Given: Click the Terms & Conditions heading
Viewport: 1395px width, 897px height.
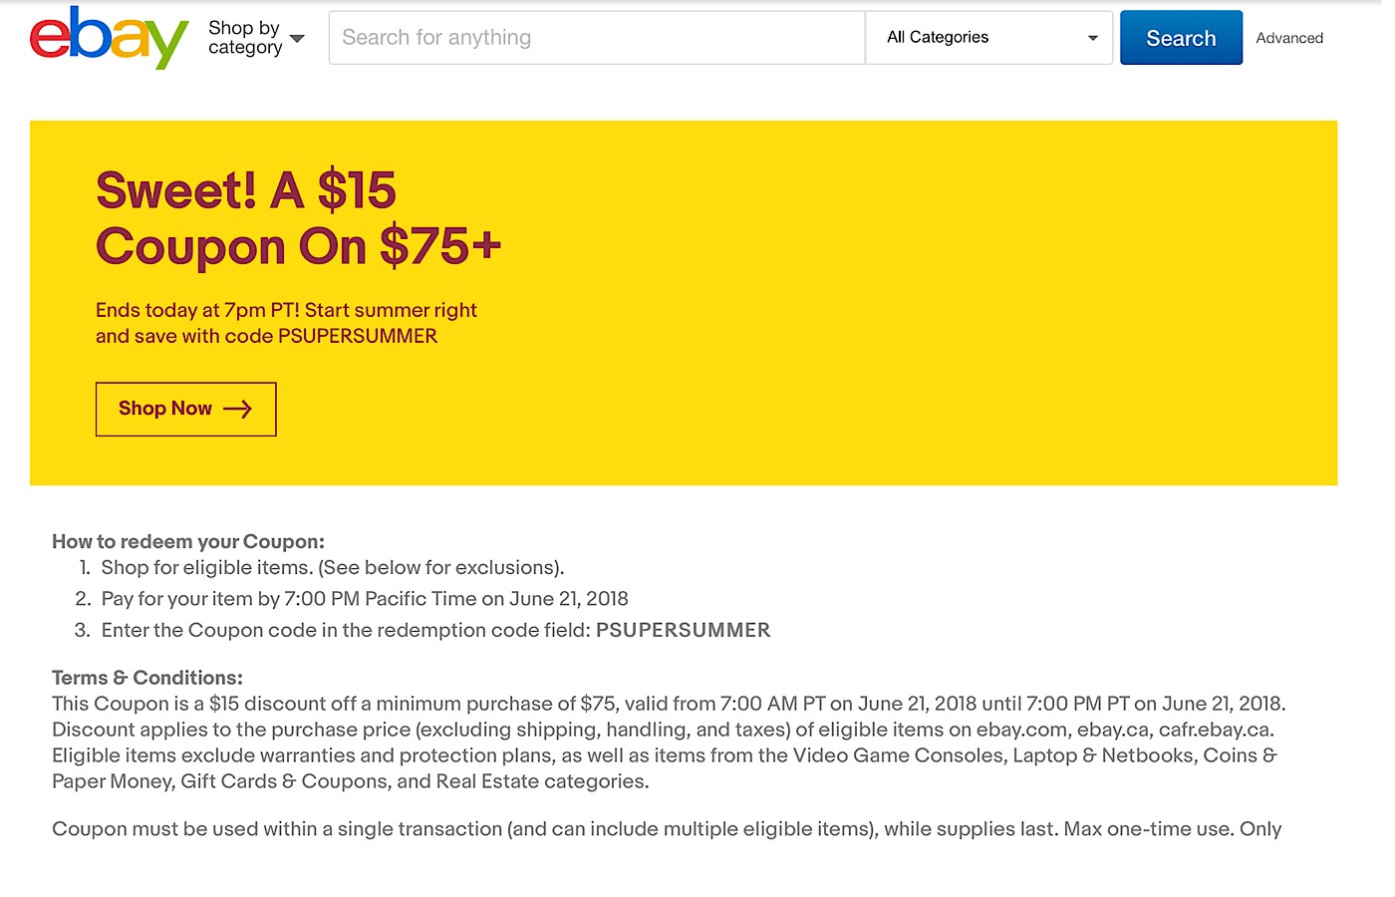Looking at the screenshot, I should point(147,678).
